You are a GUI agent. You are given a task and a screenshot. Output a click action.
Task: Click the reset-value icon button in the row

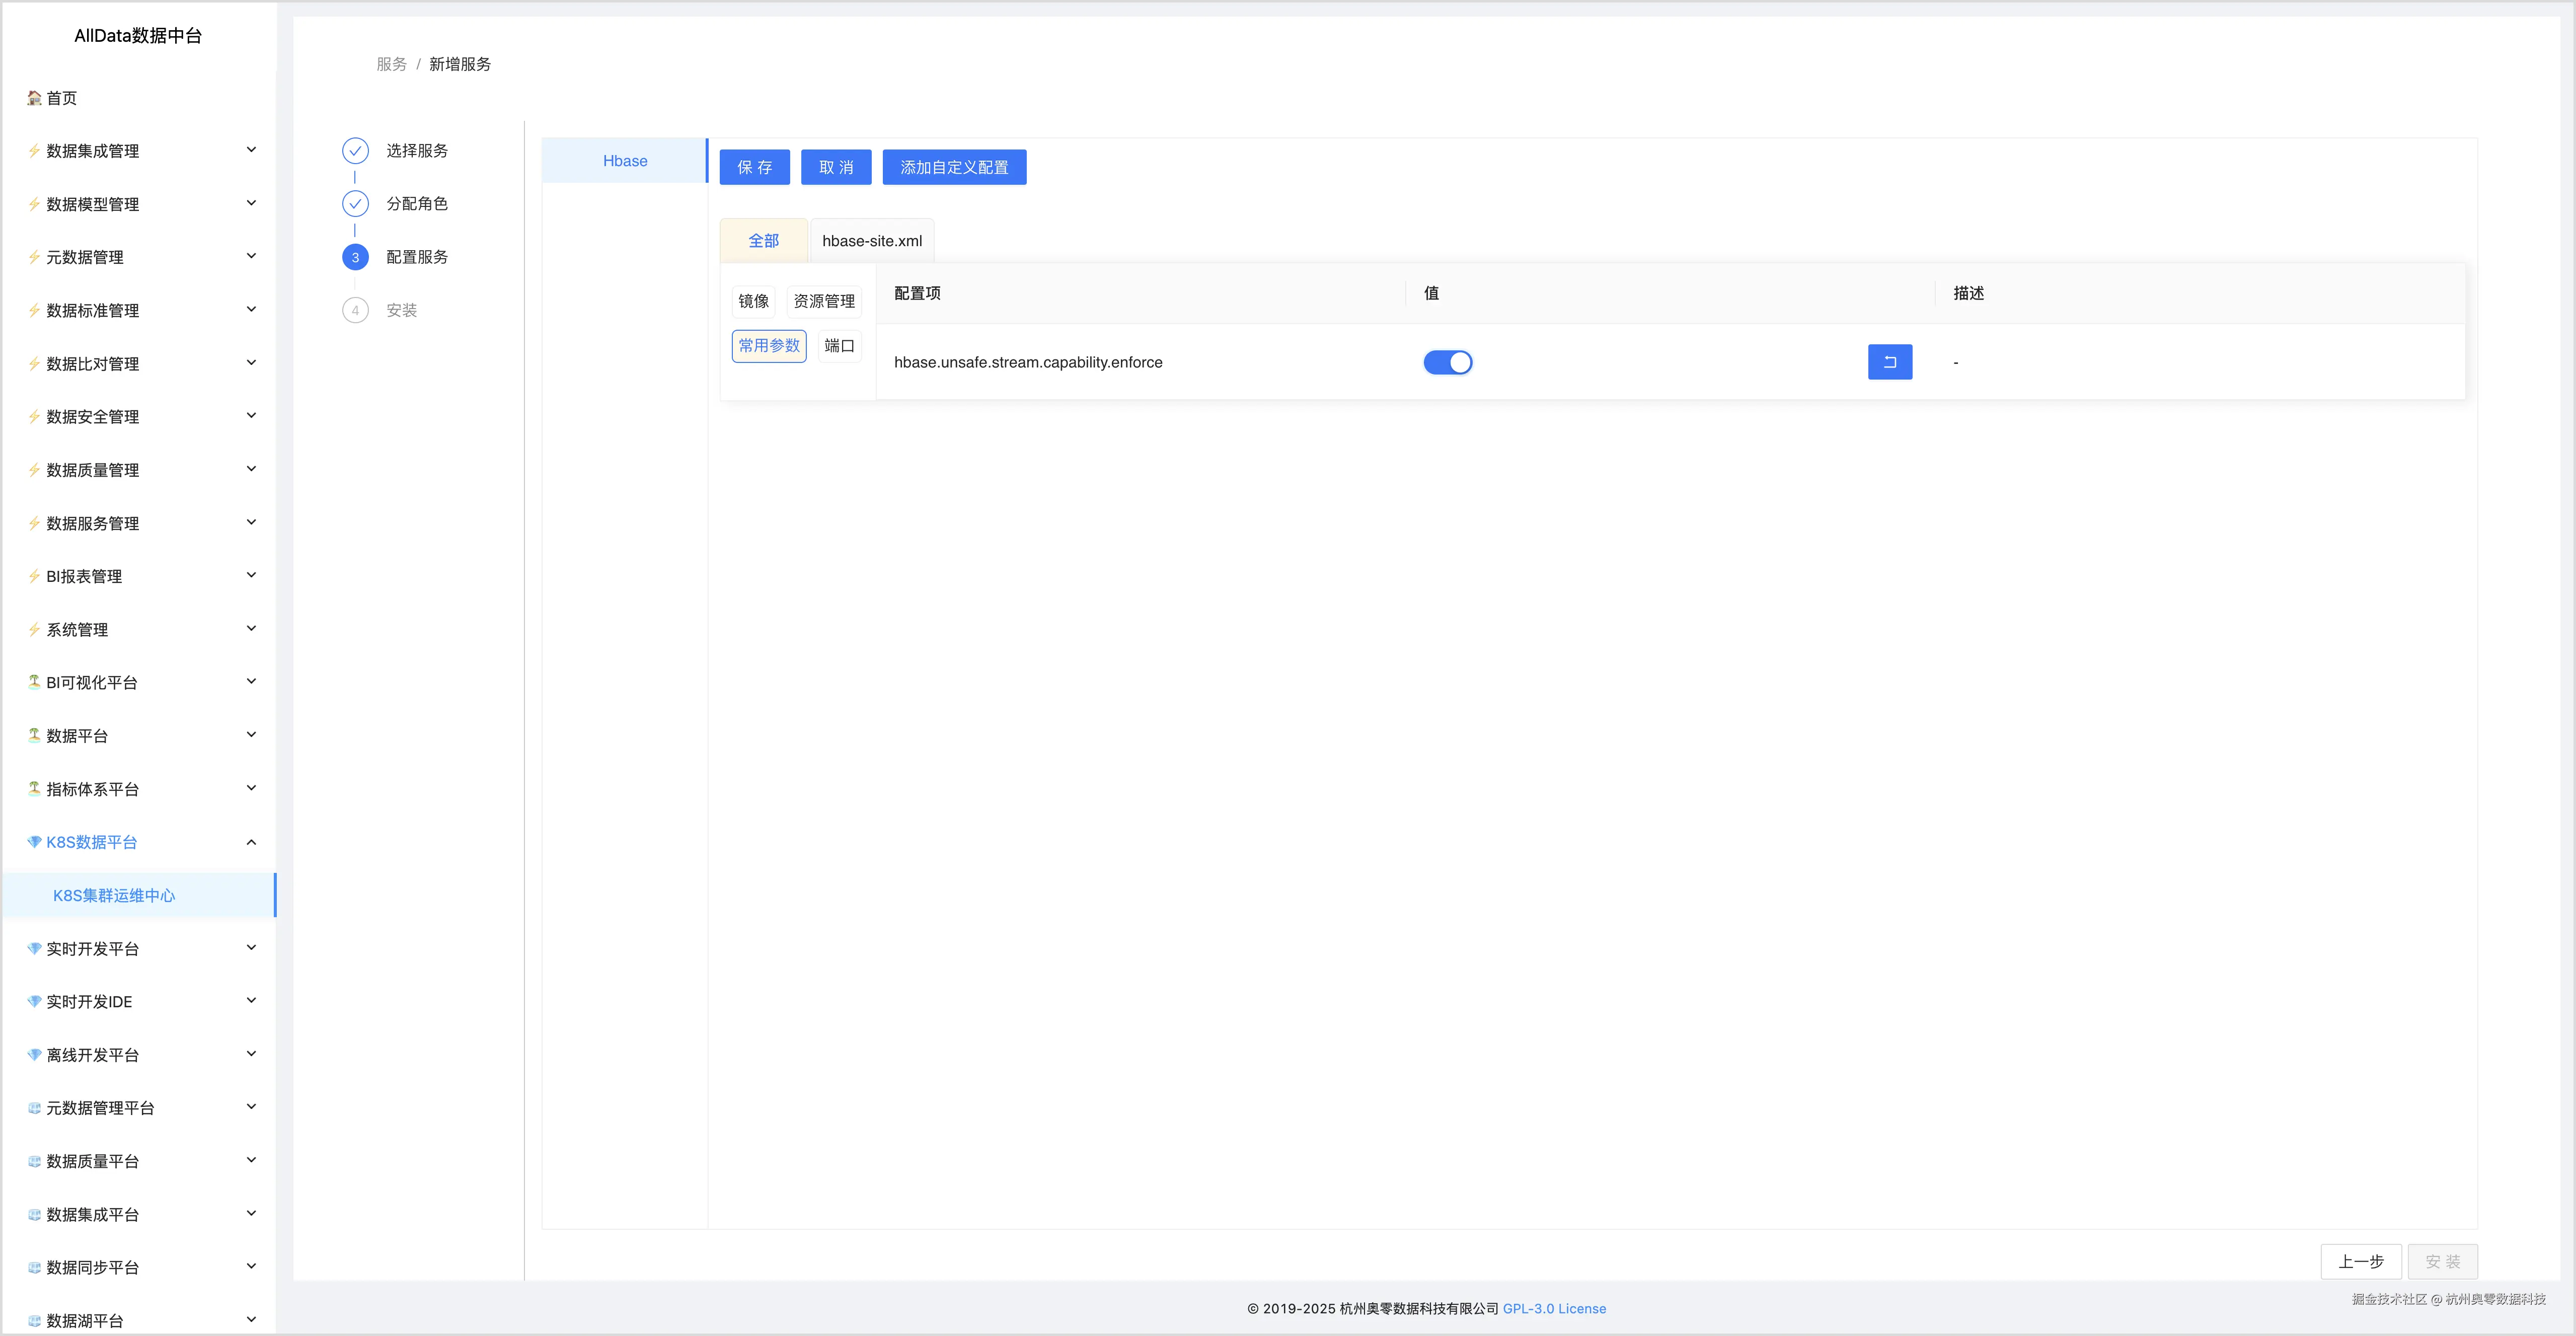(1889, 362)
